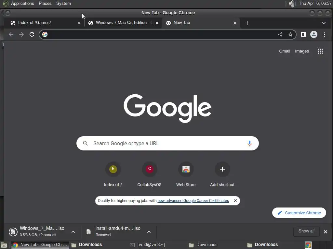Open the Google apps grid
Viewport: 333px width, 249px height.
[x=320, y=51]
